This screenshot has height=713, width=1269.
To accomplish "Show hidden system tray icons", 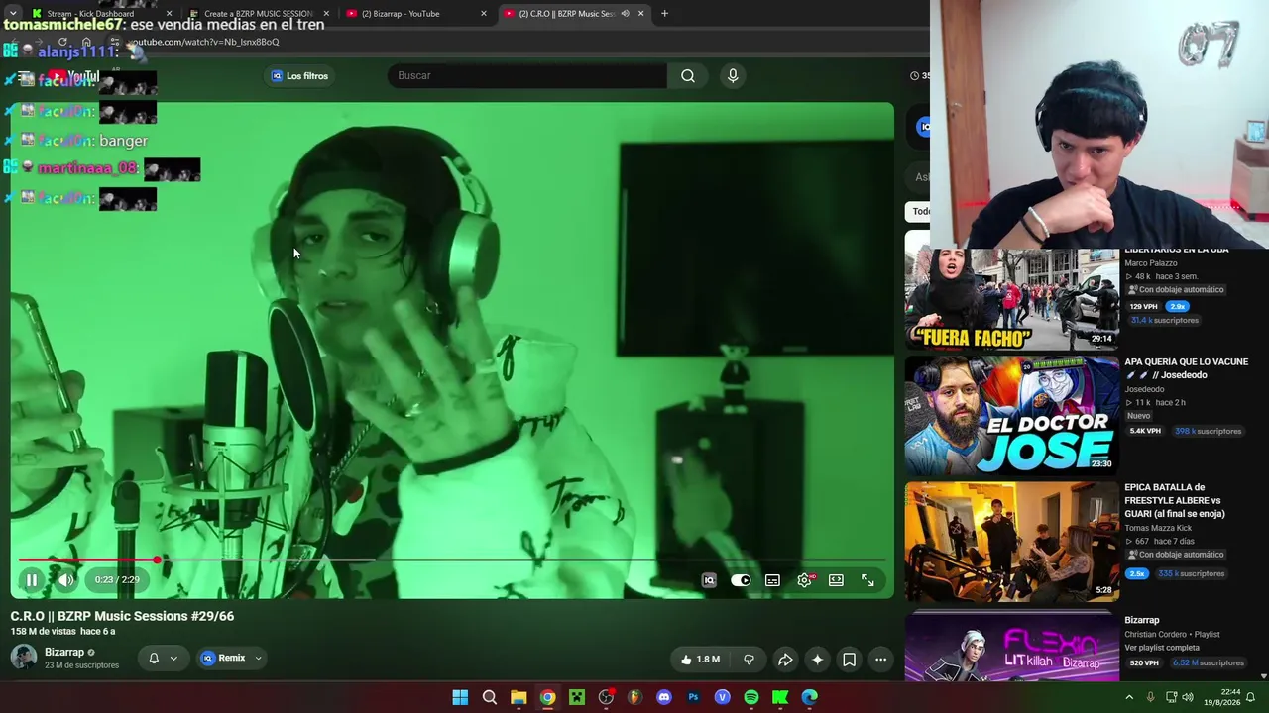I will (1129, 697).
